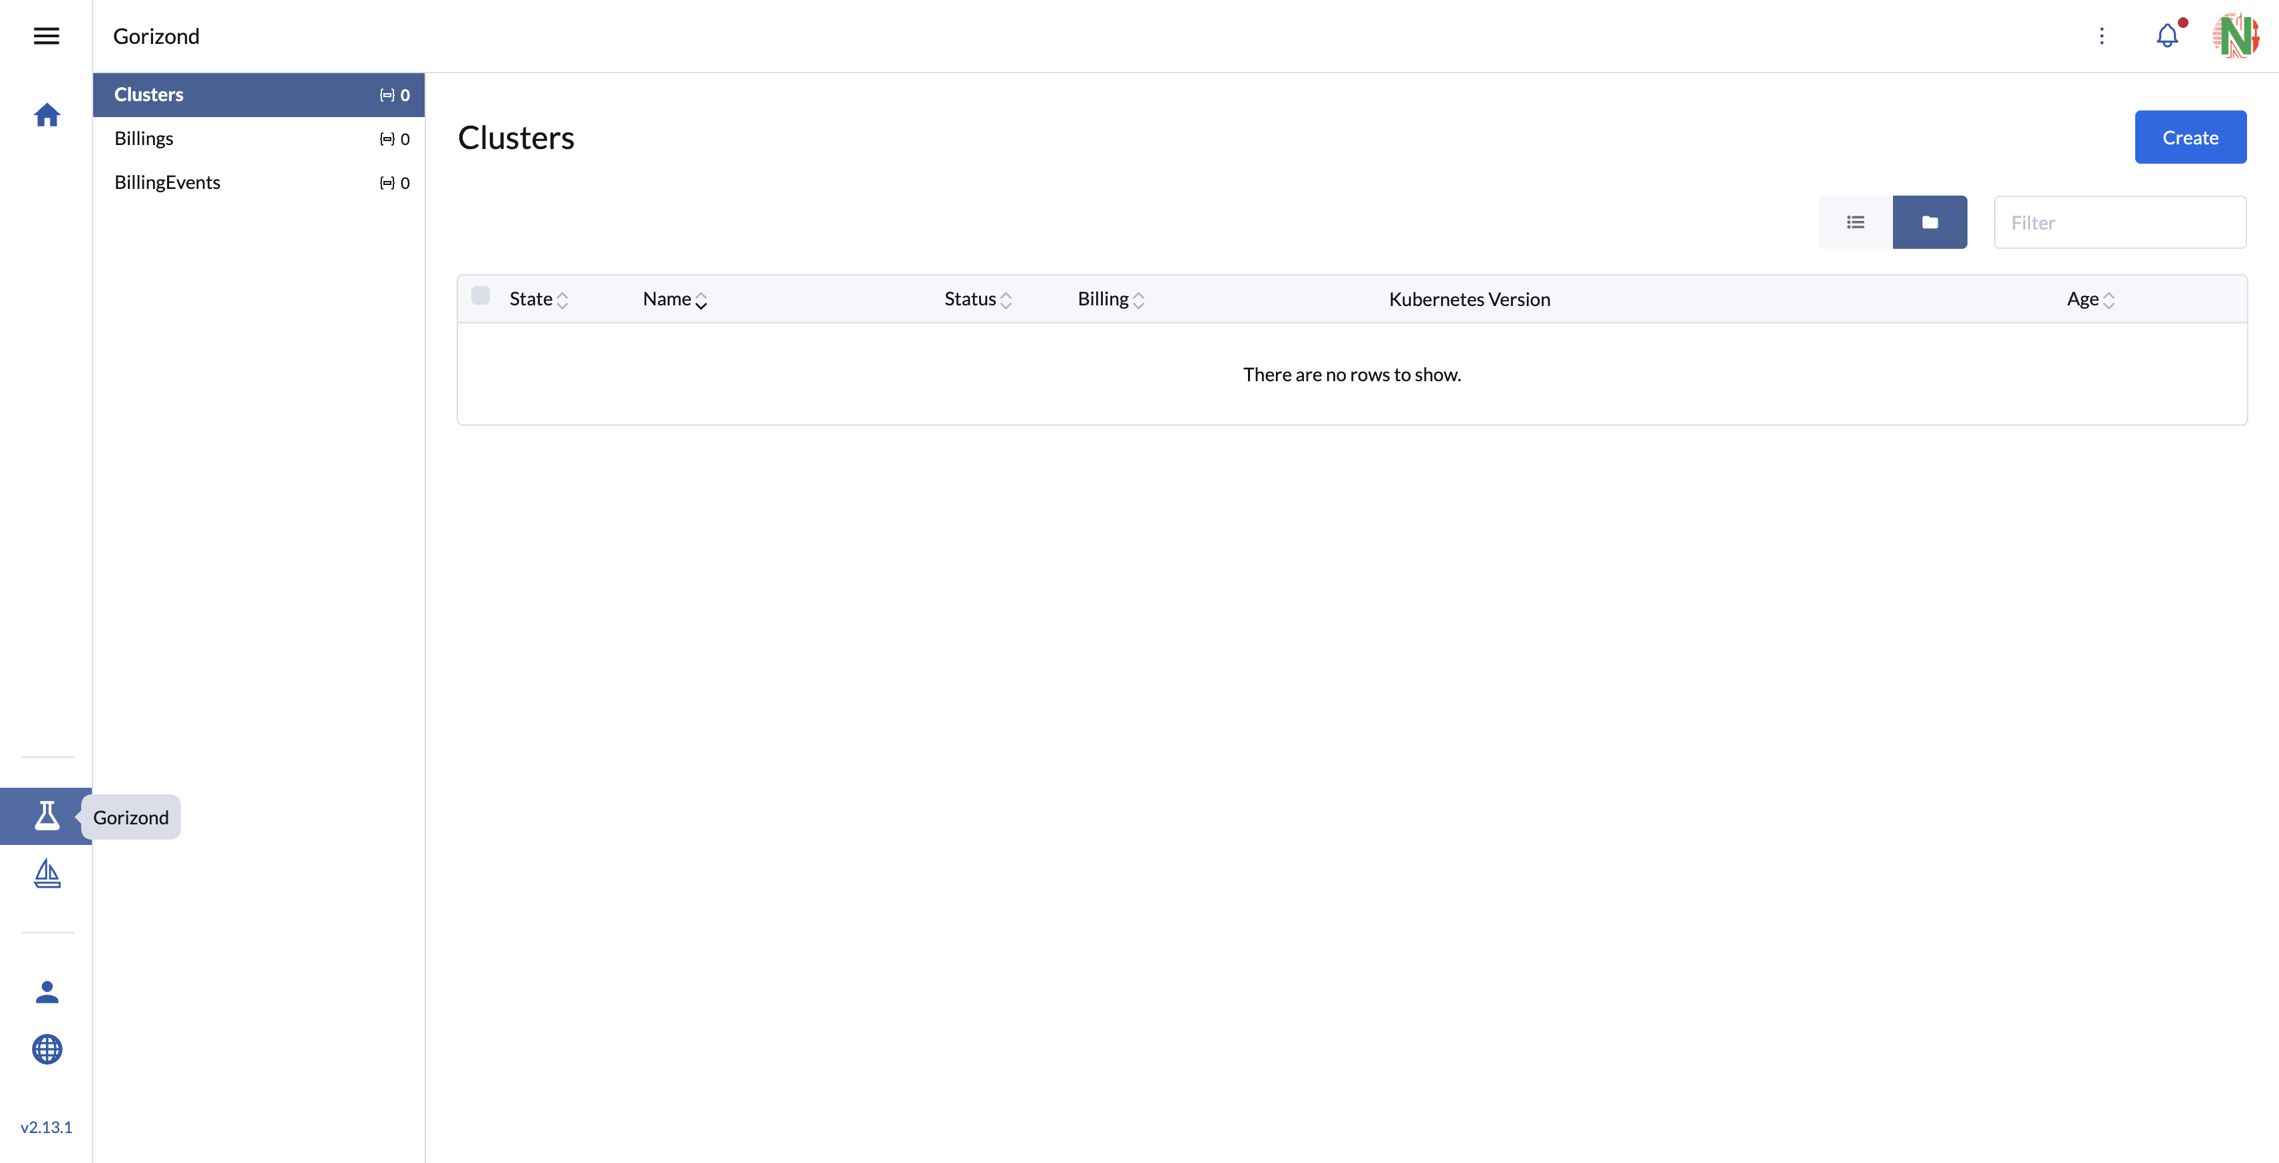2279x1163 pixels.
Task: Click the sailboat extension icon
Action: (46, 875)
